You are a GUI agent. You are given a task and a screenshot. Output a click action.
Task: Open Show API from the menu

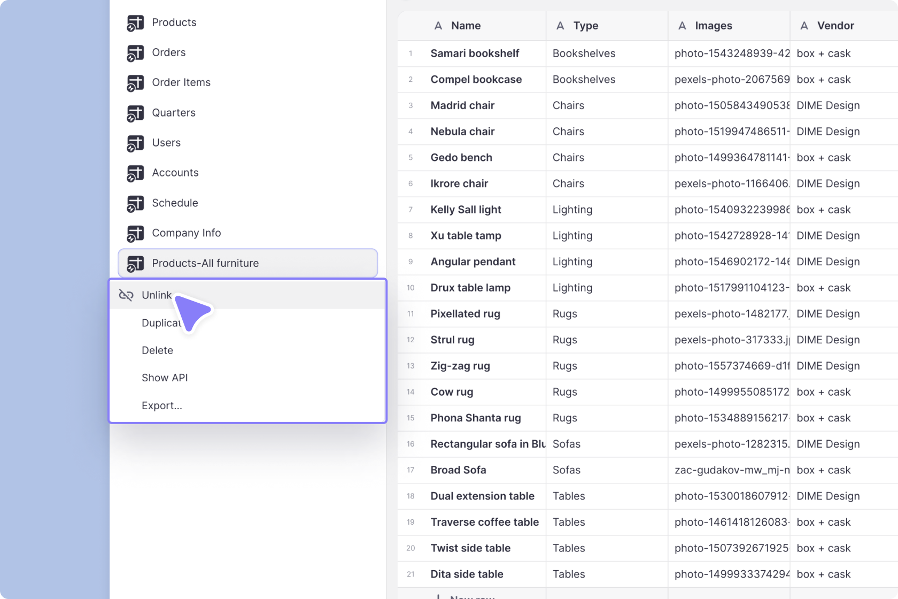click(x=165, y=378)
